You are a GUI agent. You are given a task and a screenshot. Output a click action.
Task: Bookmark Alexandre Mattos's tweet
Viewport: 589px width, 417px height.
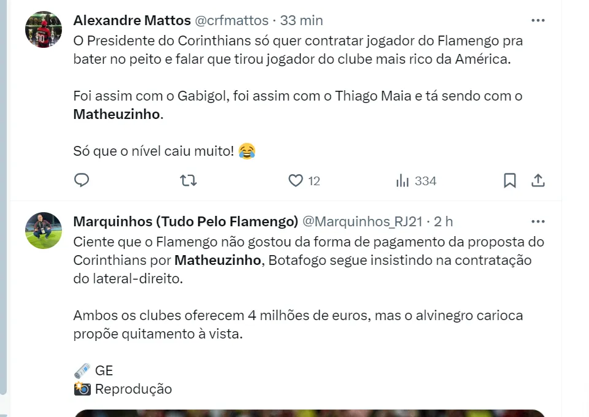click(x=509, y=180)
